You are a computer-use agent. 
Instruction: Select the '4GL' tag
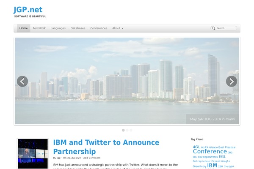pos(196,147)
